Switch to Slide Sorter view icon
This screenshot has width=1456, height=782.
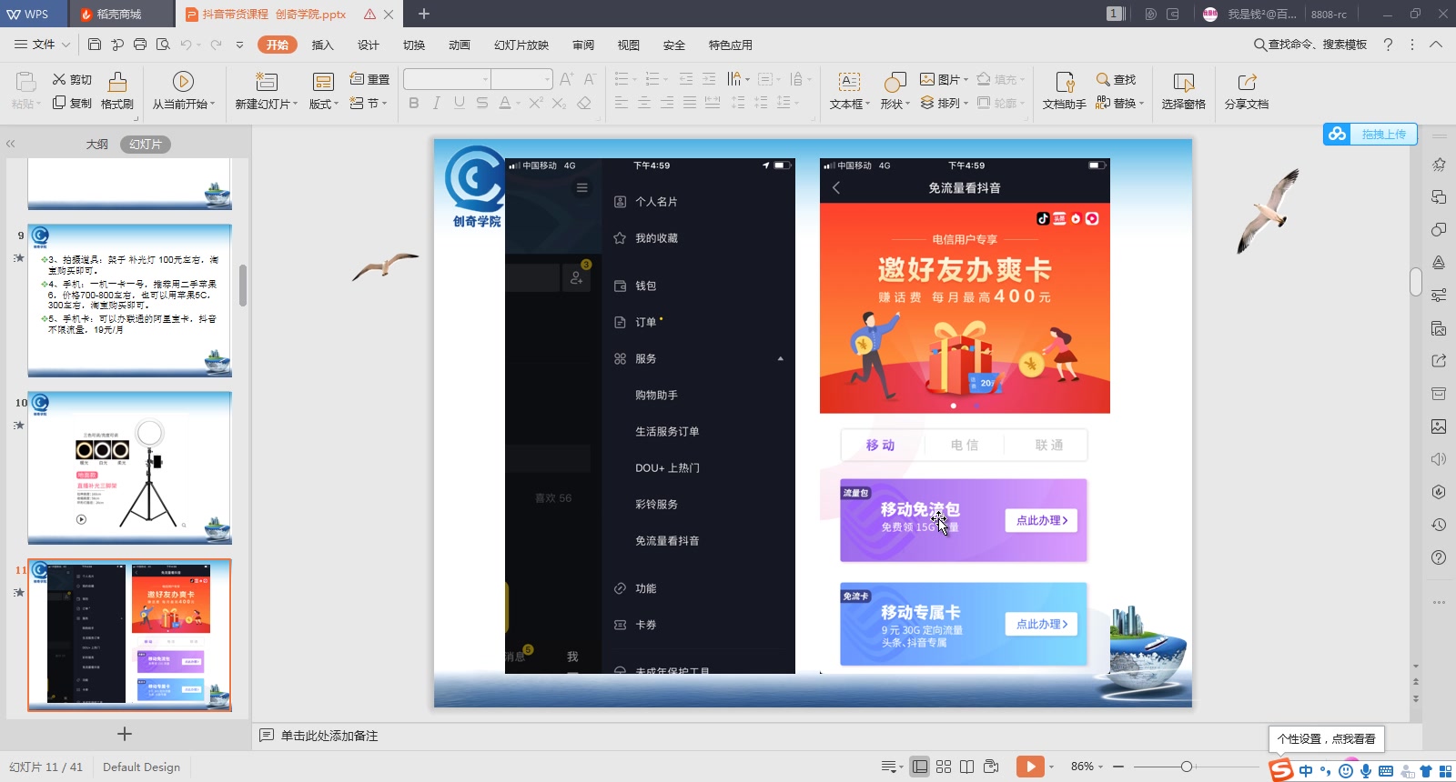pyautogui.click(x=944, y=767)
